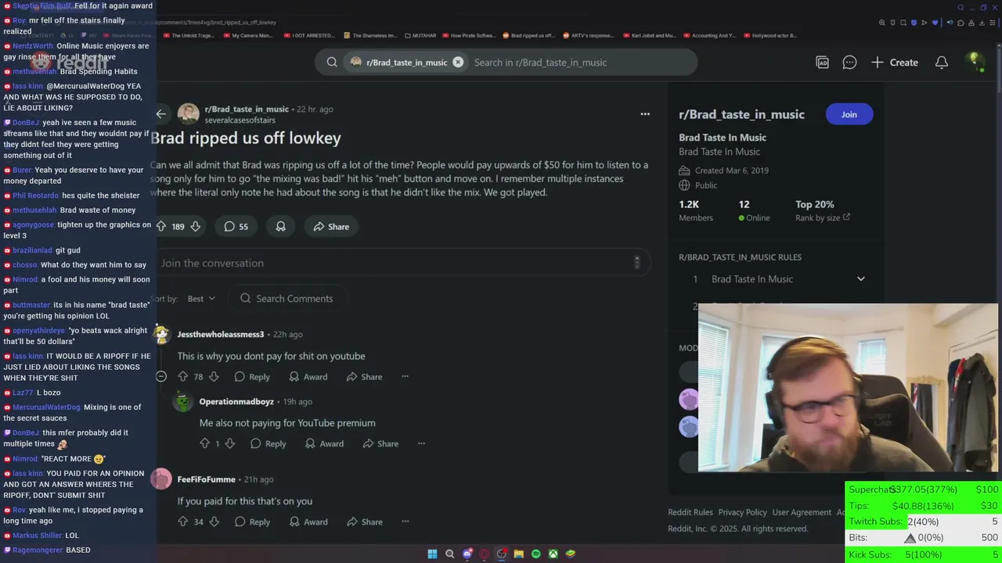This screenshot has height=563, width=1002.
Task: Open the Accounting And Y... bookmark
Action: coord(709,35)
